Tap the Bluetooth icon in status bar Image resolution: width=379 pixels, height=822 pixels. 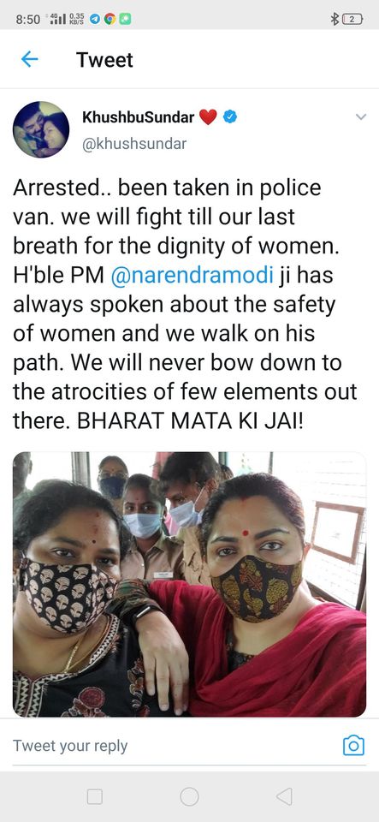pyautogui.click(x=335, y=20)
